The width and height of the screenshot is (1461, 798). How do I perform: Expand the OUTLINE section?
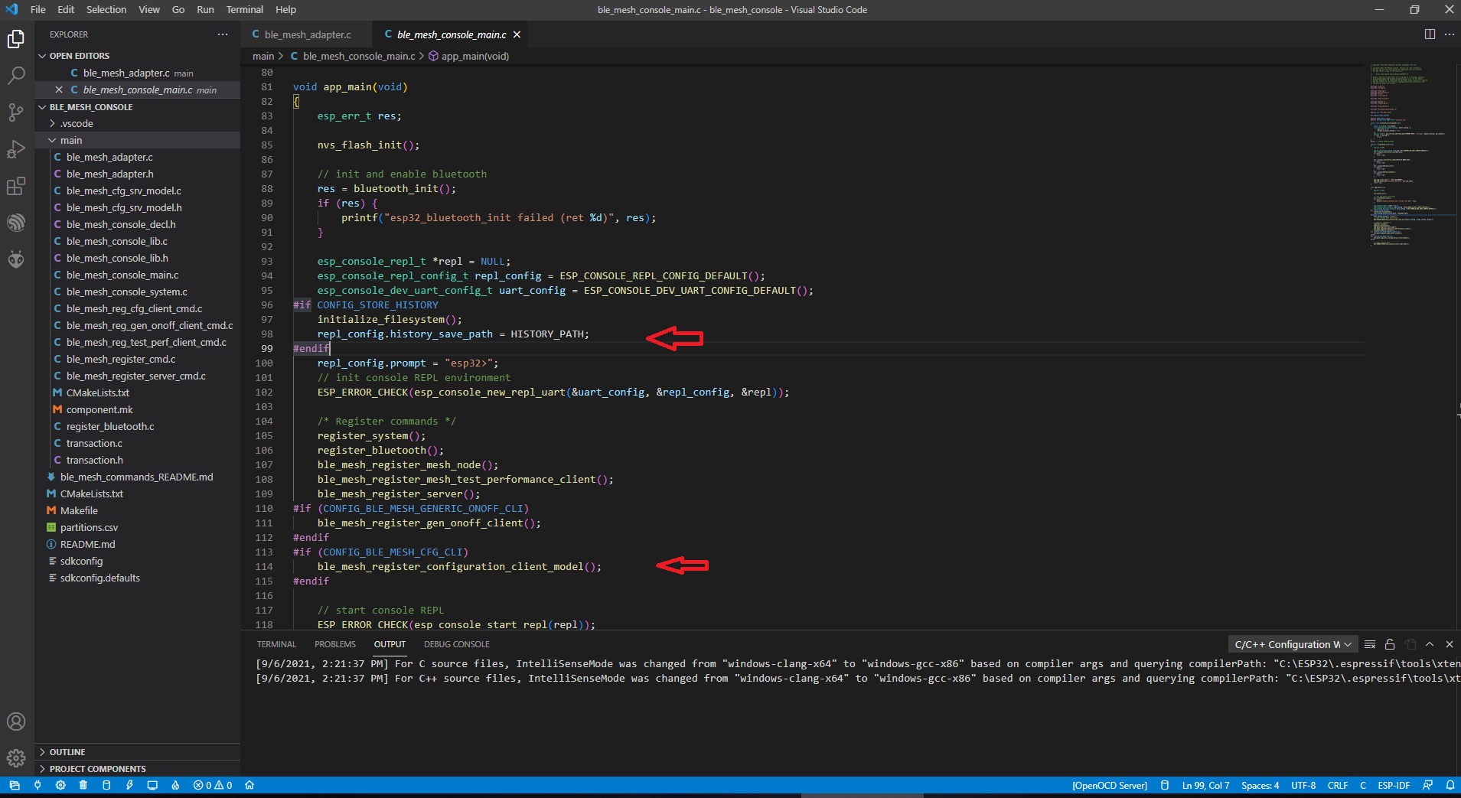pyautogui.click(x=67, y=752)
